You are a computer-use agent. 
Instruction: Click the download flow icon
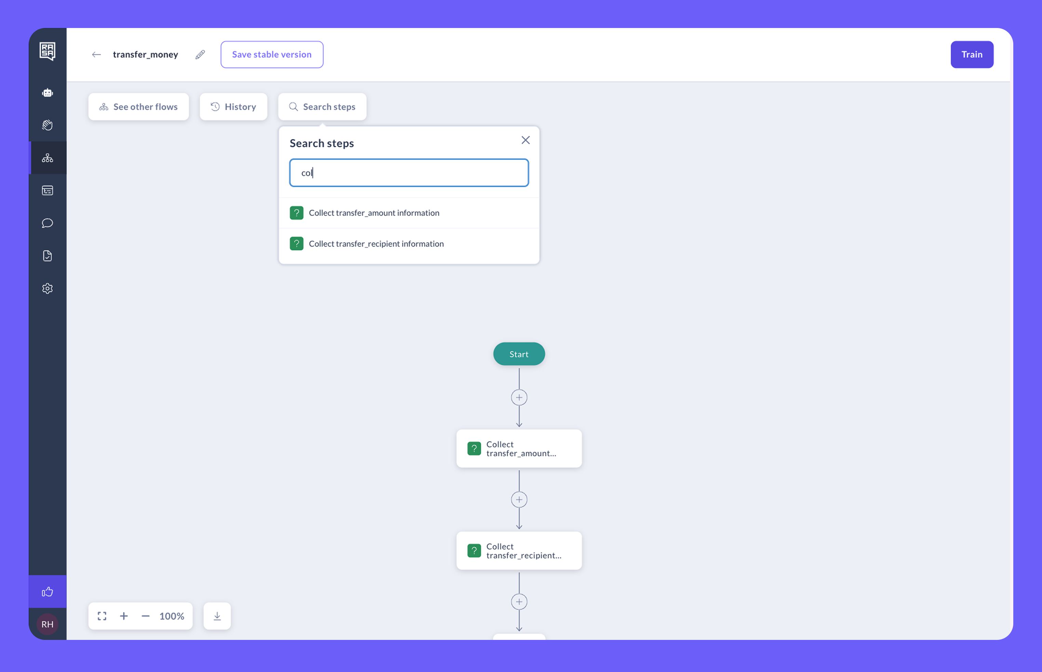pyautogui.click(x=217, y=616)
